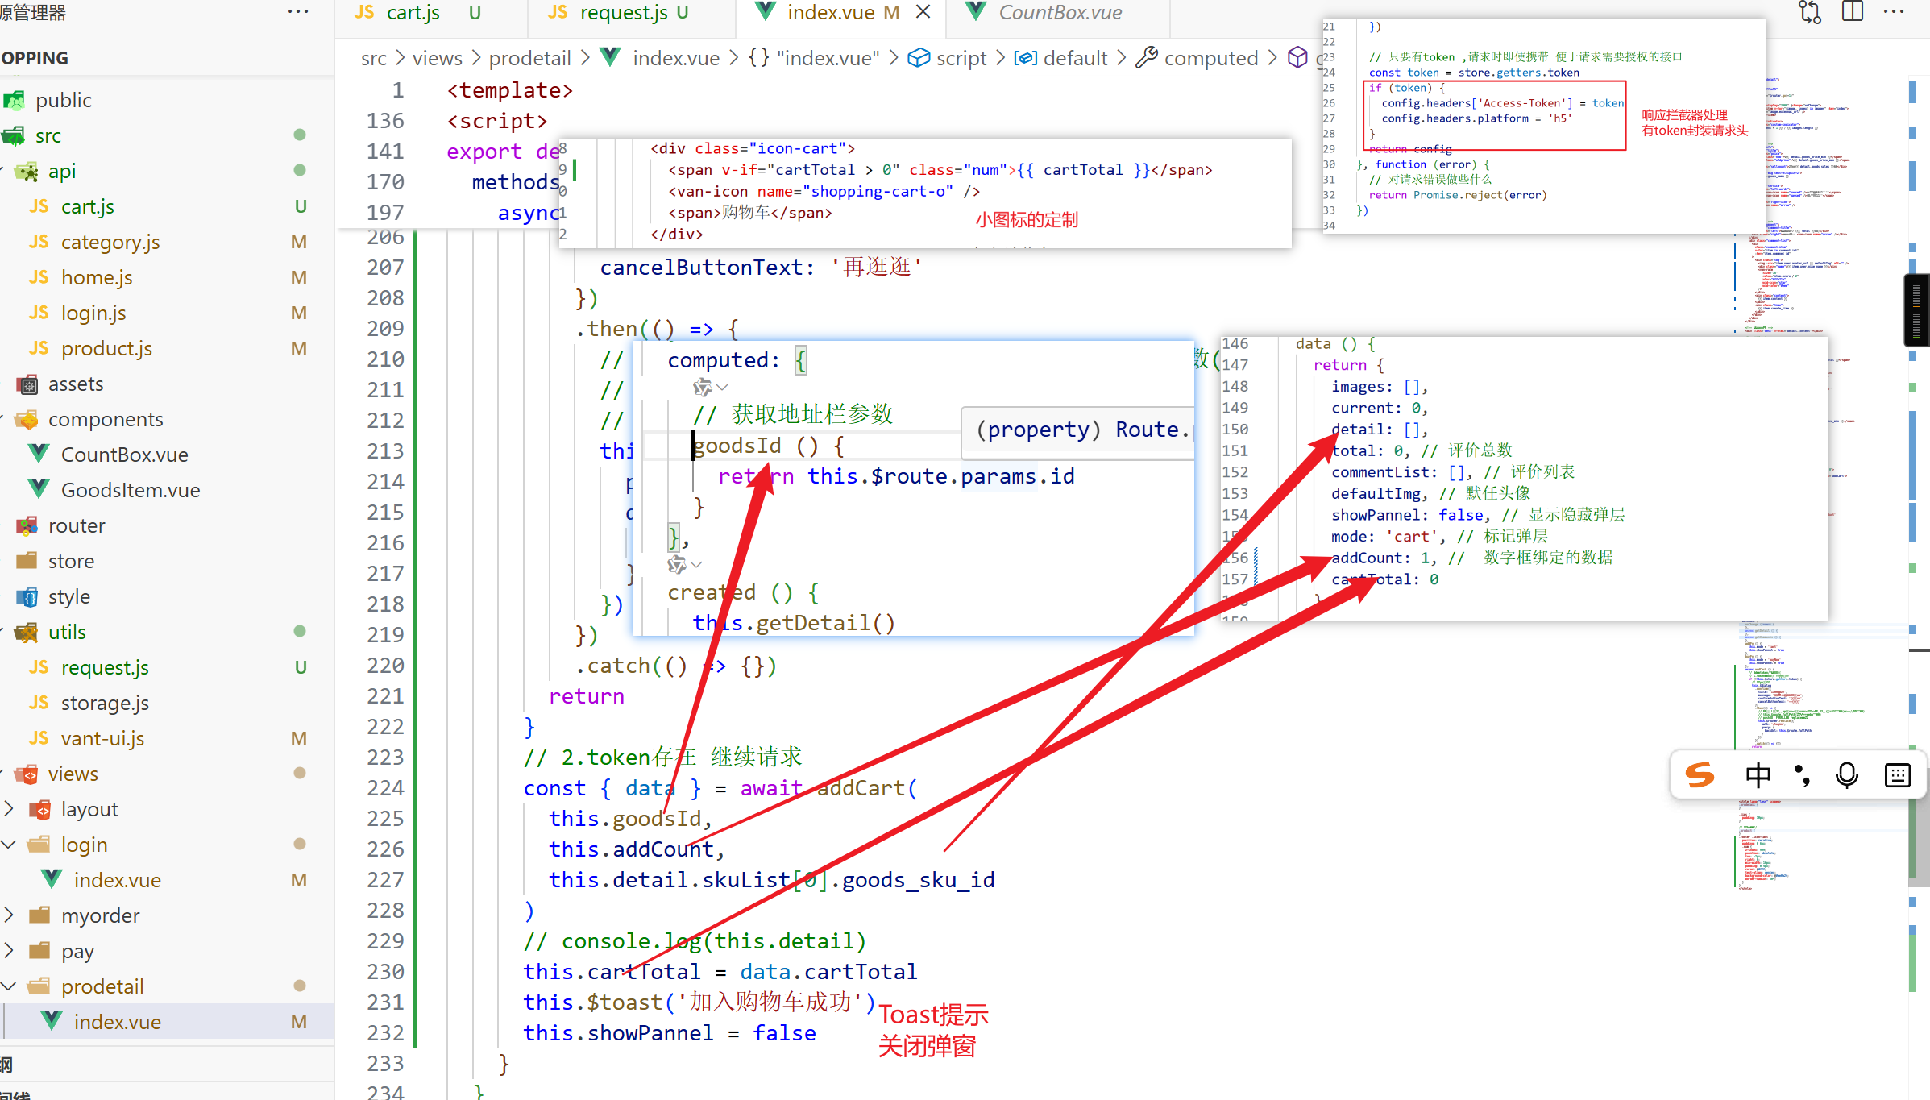This screenshot has height=1100, width=1930.
Task: Click Sogou input method logo icon
Action: click(1700, 775)
